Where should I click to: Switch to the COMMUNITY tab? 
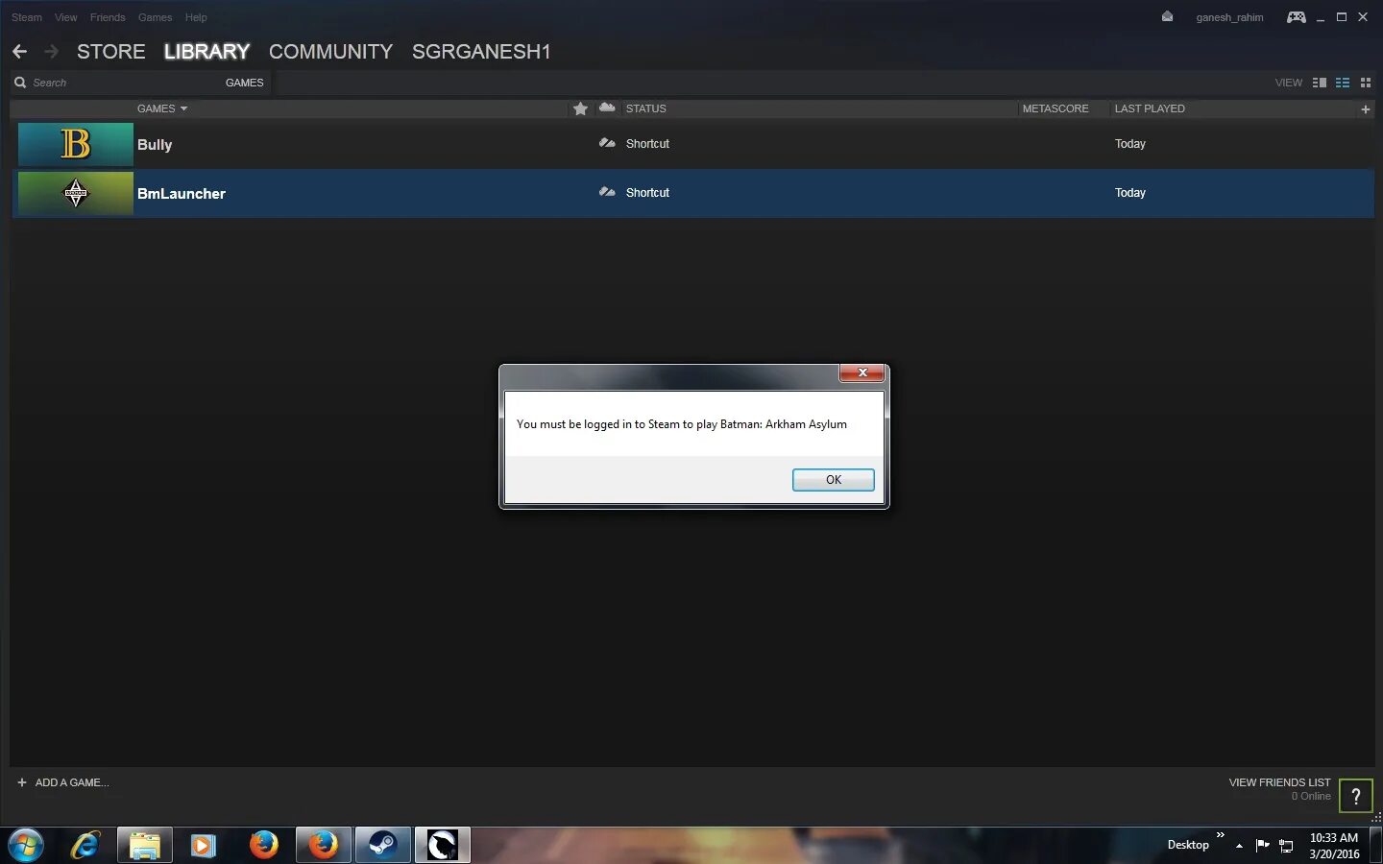330,52
